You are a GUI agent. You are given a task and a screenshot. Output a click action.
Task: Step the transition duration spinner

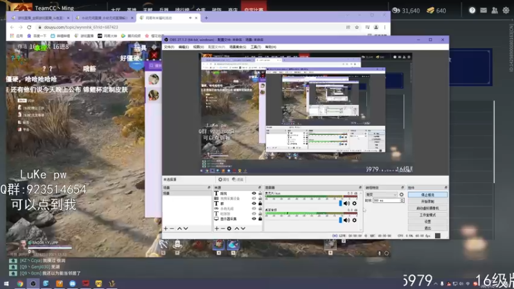tap(402, 200)
